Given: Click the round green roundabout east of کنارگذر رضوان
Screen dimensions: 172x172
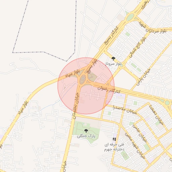Looking at the screenshot, I should 167,102.
